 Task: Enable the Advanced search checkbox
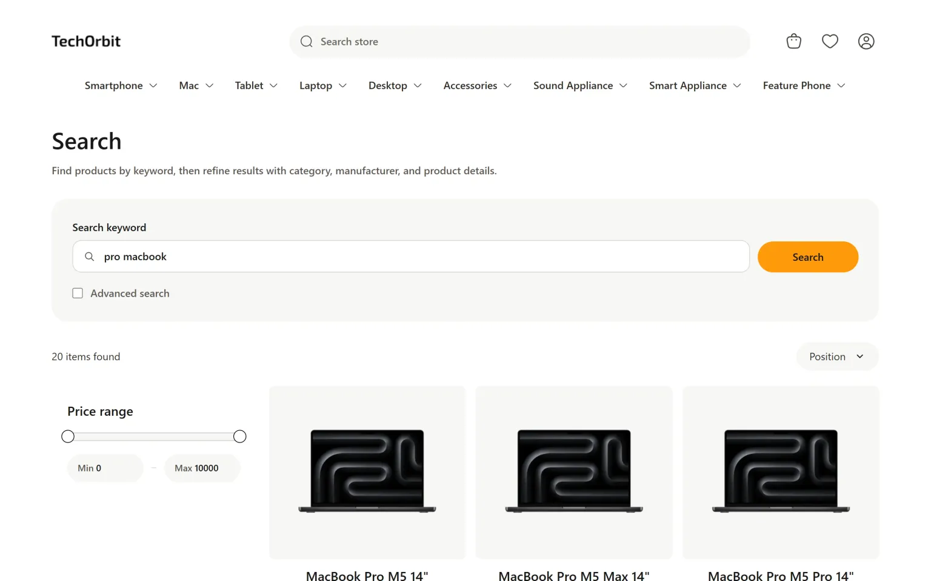pos(78,293)
